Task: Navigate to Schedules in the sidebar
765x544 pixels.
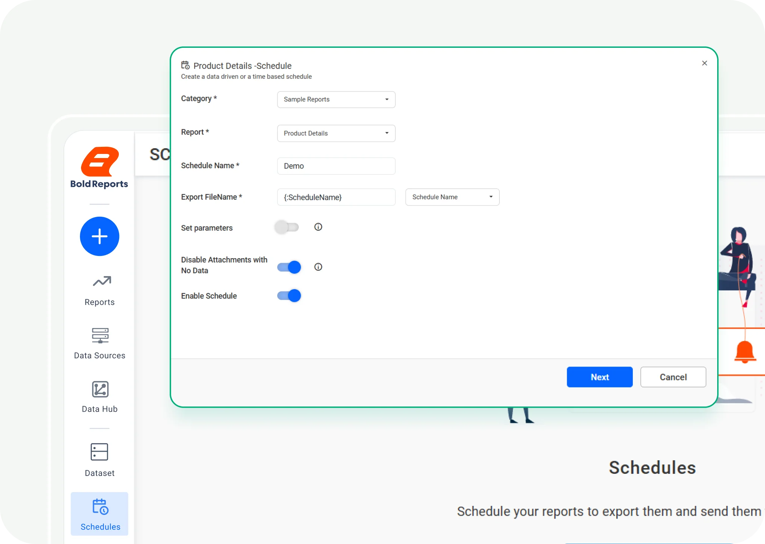Action: (99, 527)
